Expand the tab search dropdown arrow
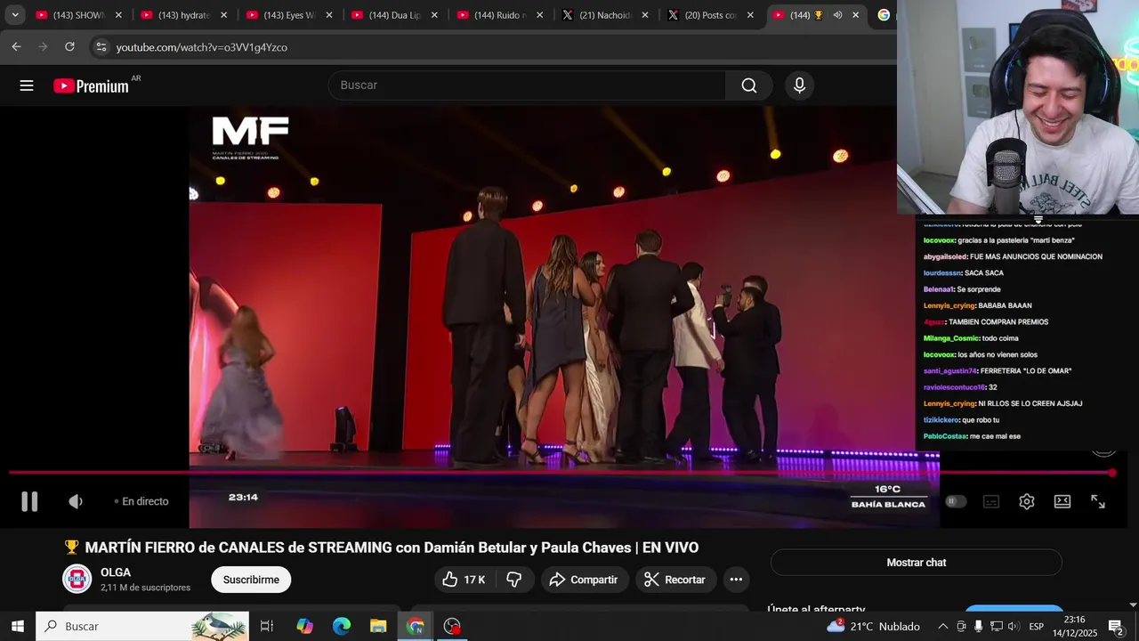Image resolution: width=1139 pixels, height=641 pixels. click(15, 15)
